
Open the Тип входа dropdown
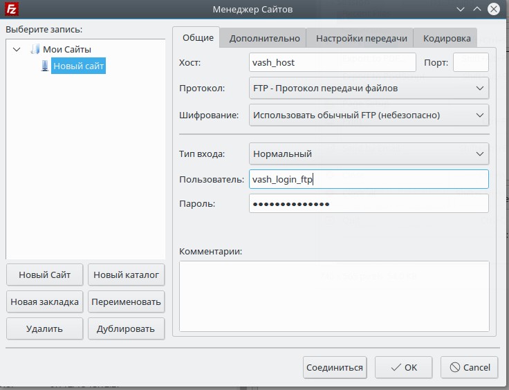coord(369,154)
